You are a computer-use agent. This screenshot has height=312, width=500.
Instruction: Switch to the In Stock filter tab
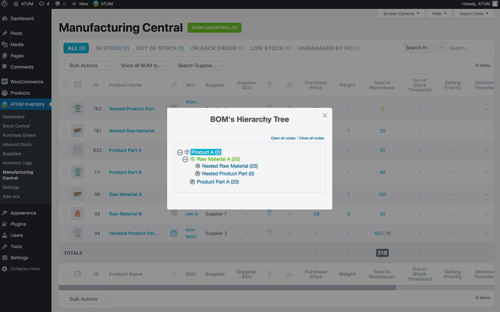[x=112, y=48]
